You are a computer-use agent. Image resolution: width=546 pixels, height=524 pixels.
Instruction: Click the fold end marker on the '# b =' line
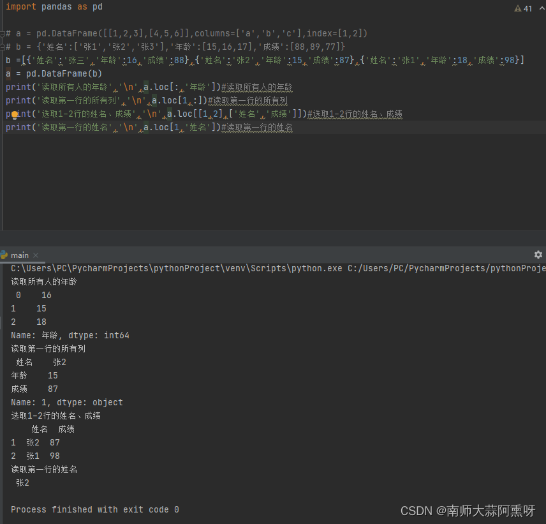2,47
